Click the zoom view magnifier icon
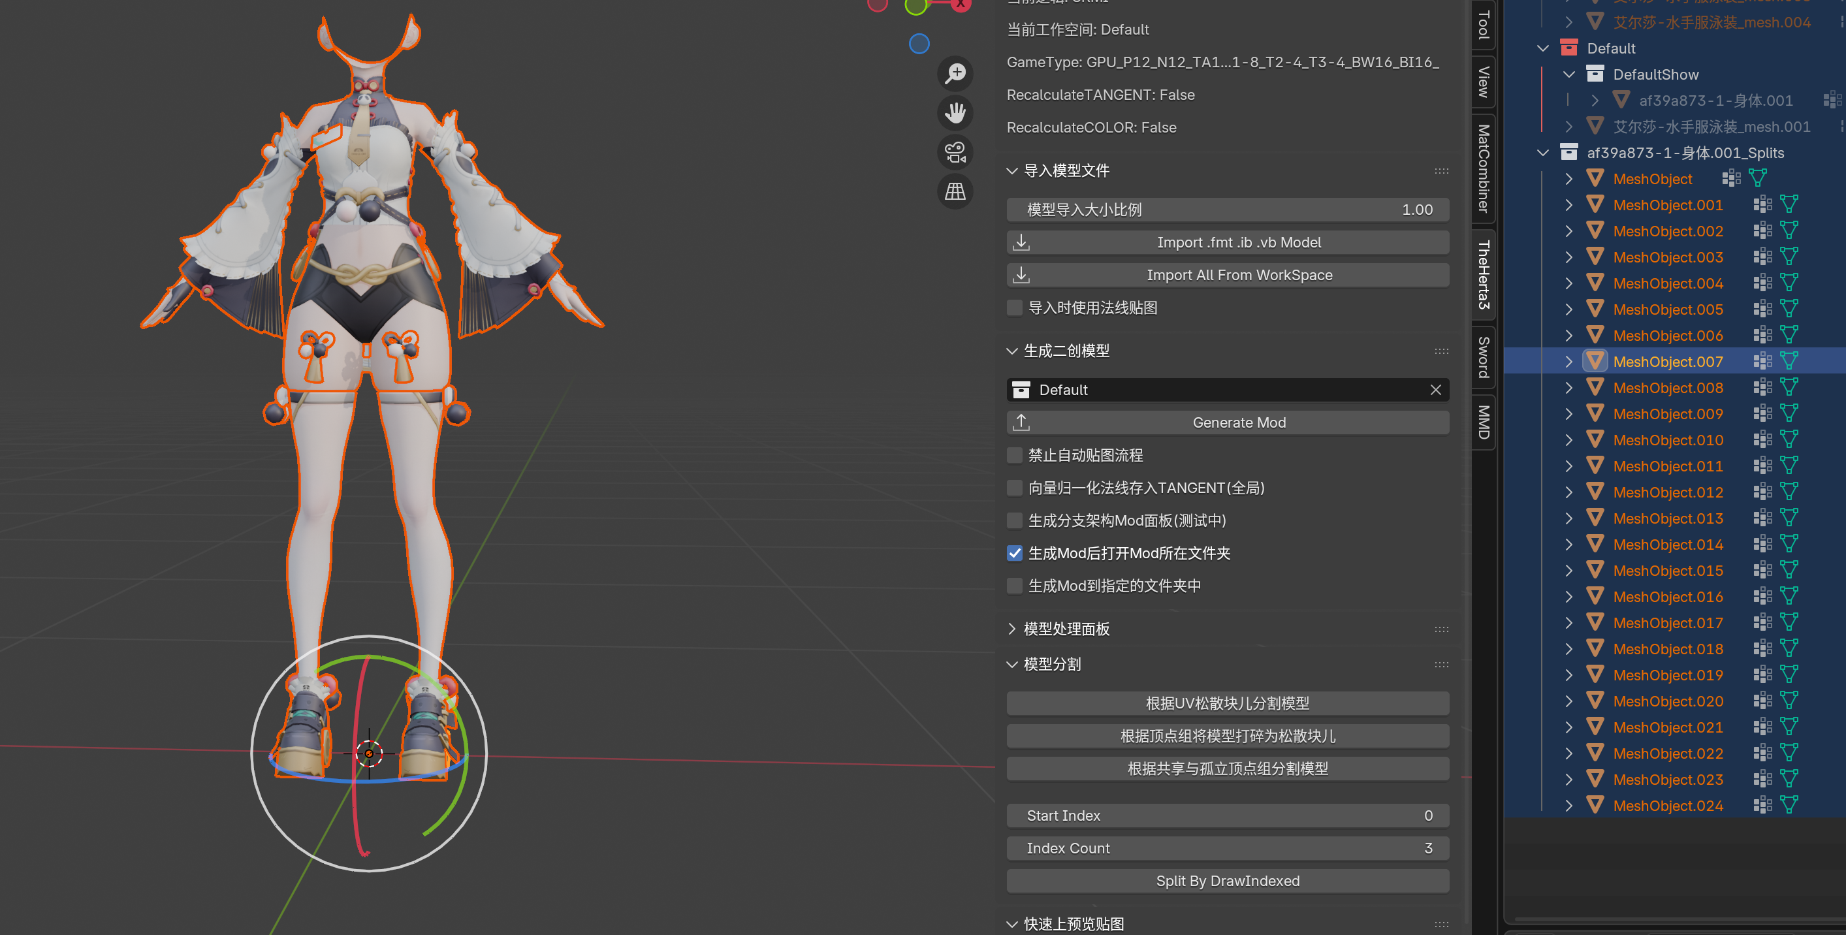Viewport: 1846px width, 935px height. [955, 73]
